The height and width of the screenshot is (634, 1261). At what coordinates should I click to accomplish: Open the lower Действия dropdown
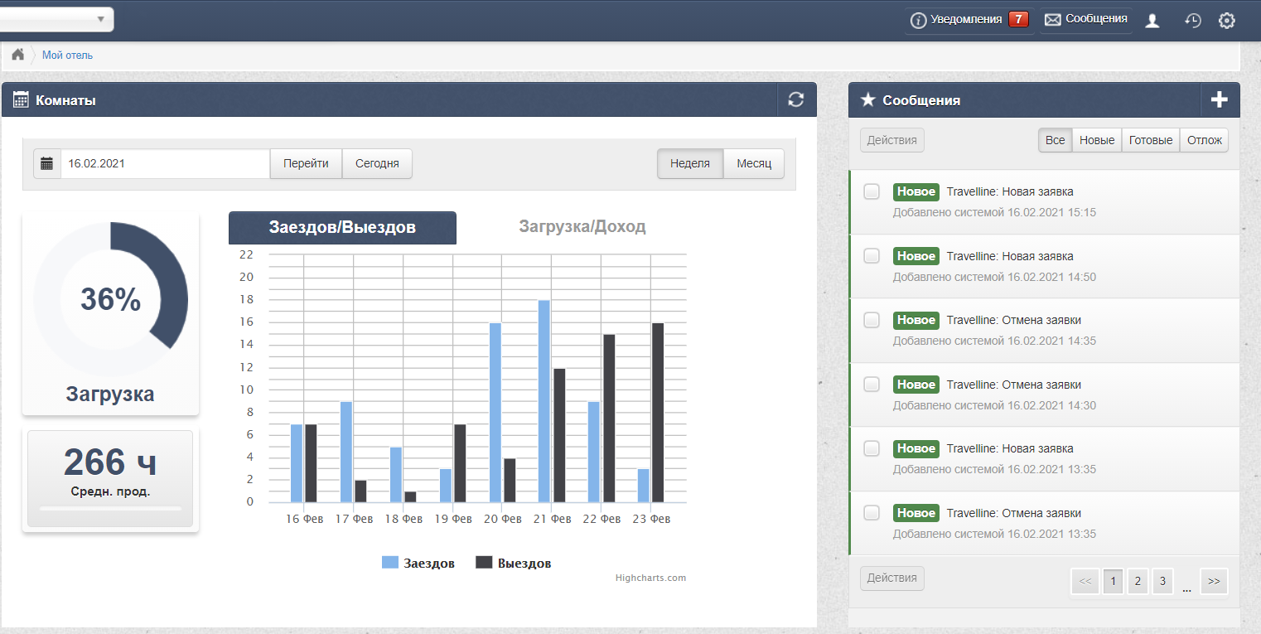pyautogui.click(x=892, y=578)
